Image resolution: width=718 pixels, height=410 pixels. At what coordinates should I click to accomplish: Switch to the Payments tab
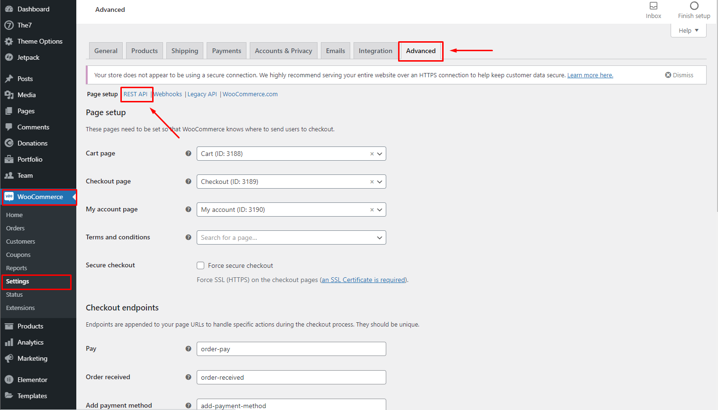tap(227, 51)
